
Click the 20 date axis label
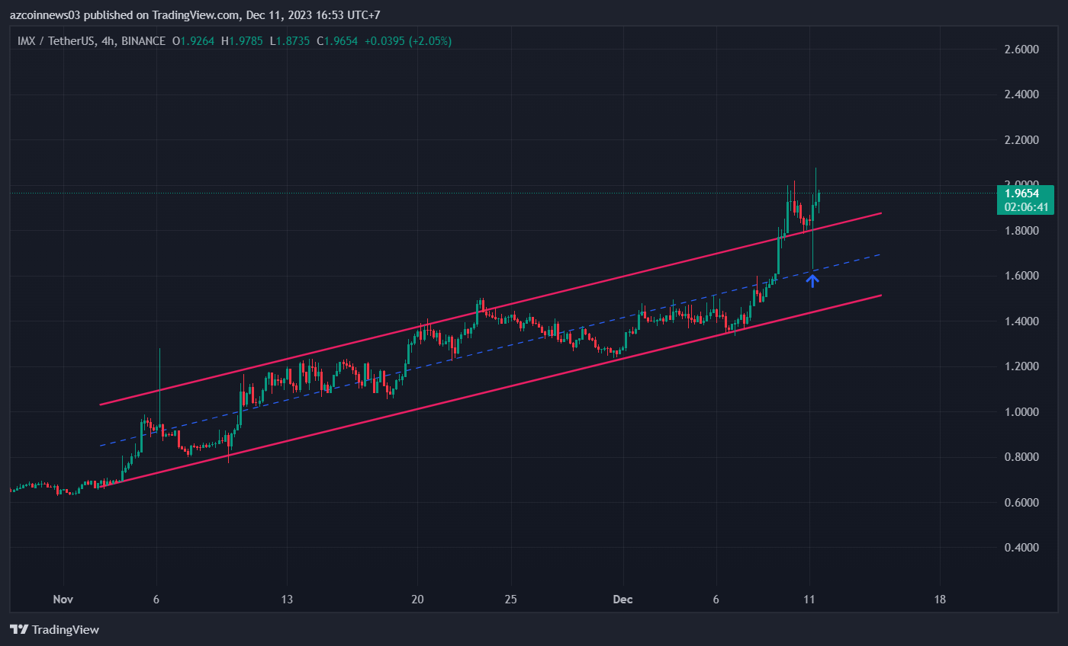click(417, 600)
